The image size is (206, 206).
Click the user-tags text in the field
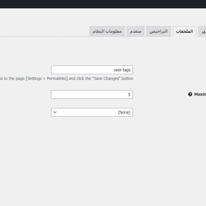[x=122, y=70]
